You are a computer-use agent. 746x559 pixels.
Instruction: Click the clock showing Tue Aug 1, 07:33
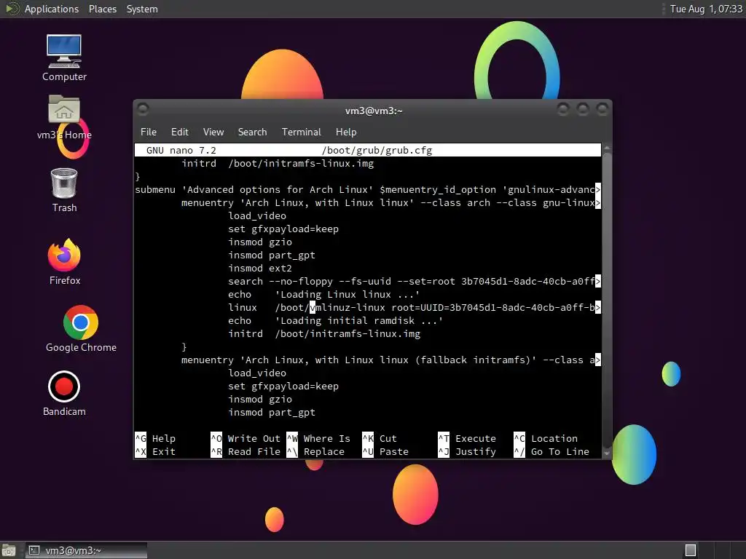(x=706, y=9)
